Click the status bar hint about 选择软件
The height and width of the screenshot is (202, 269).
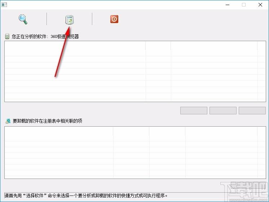(86, 196)
